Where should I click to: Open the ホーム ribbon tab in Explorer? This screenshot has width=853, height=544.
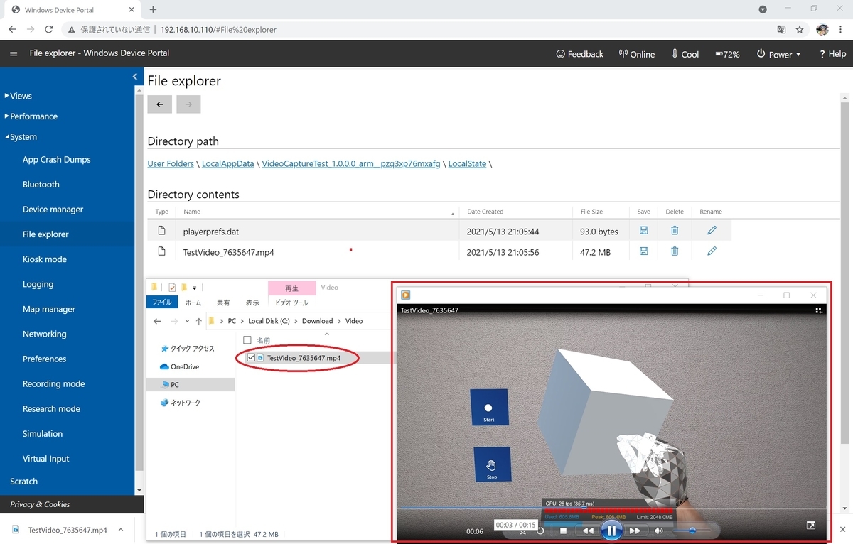tap(193, 303)
